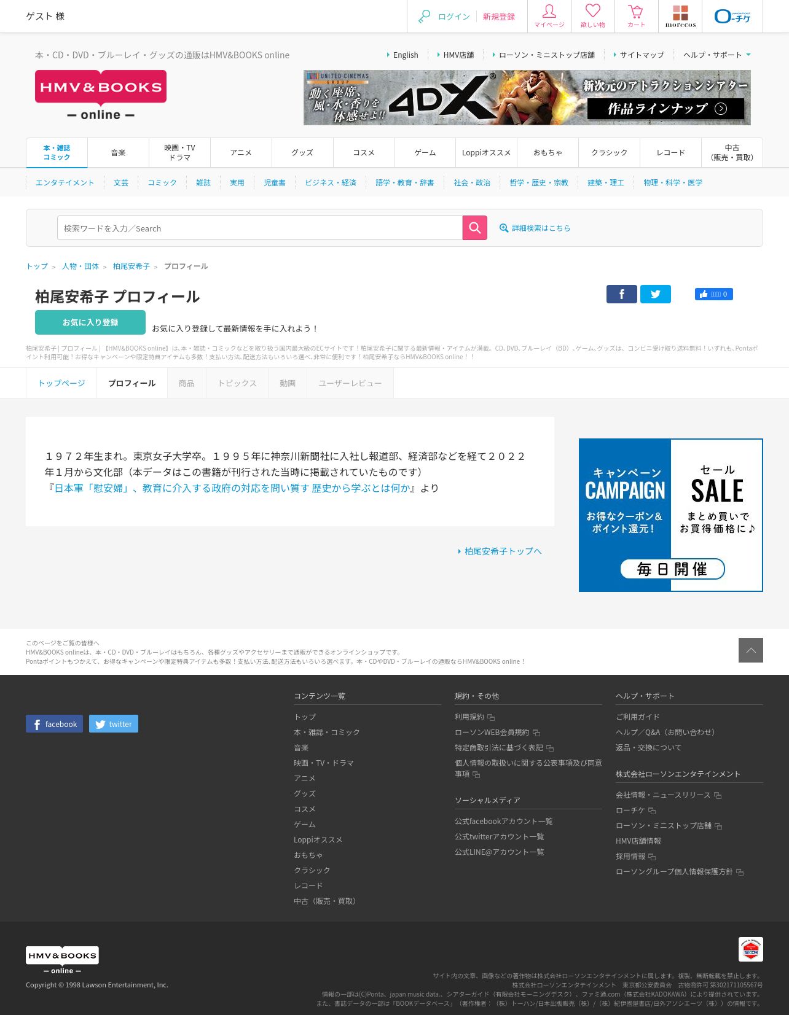Switch to ユーザーレビュー tab

[350, 383]
